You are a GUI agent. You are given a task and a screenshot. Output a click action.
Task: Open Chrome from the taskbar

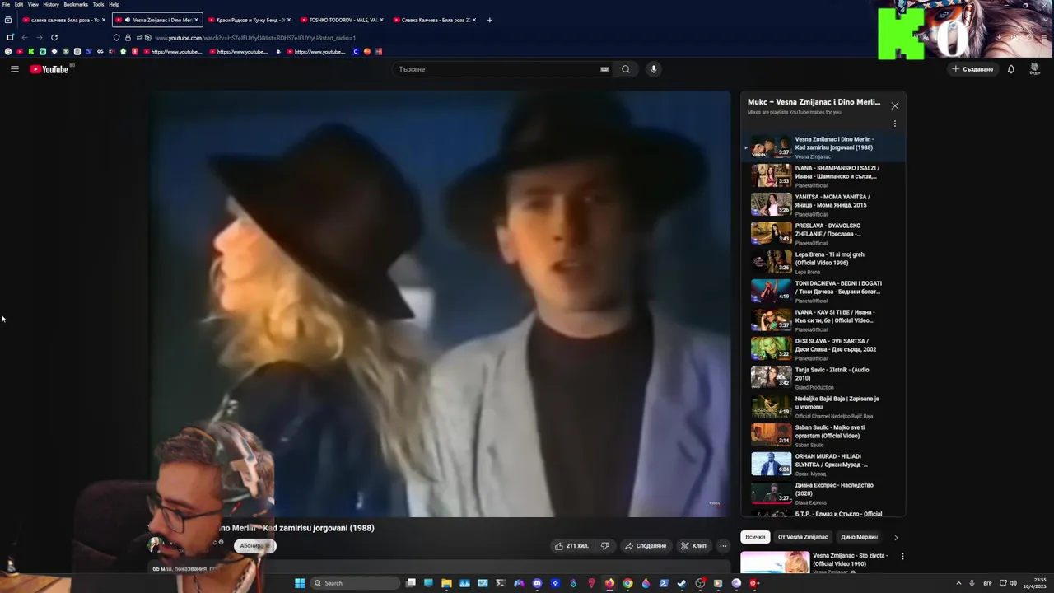point(627,583)
